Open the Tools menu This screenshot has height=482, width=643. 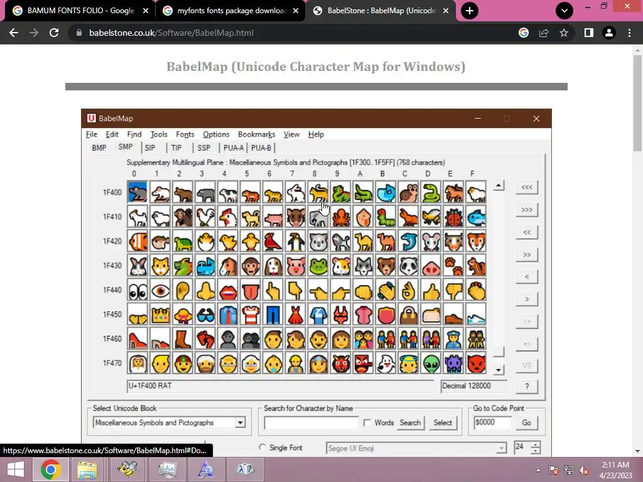click(x=159, y=134)
